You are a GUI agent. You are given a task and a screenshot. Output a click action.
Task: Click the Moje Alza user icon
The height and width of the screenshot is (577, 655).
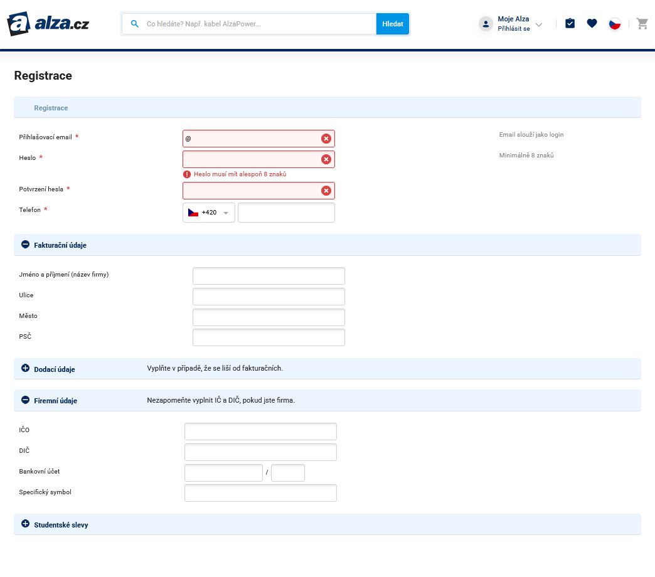(486, 23)
